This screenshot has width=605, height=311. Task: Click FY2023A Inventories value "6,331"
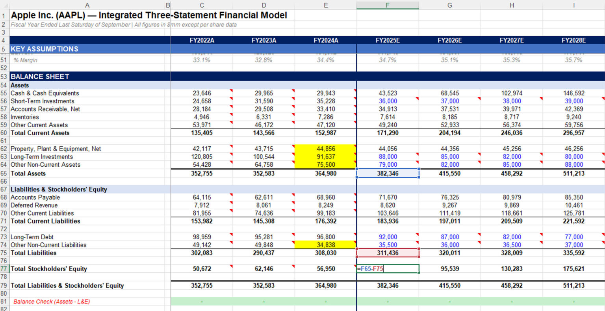(264, 117)
